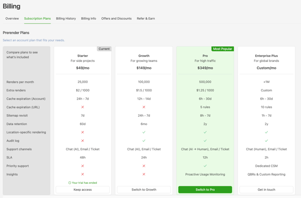This screenshot has height=198, width=301.
Task: Click the 25,000 renders value
Action: 83,82
